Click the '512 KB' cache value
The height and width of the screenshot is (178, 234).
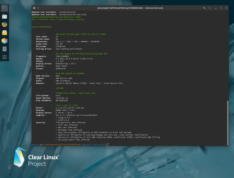pos(59,44)
